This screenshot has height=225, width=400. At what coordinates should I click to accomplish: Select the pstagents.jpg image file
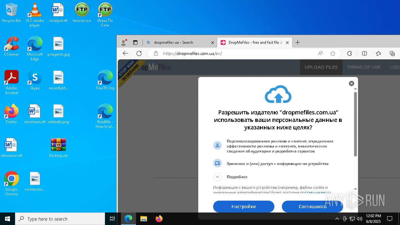[x=58, y=47]
